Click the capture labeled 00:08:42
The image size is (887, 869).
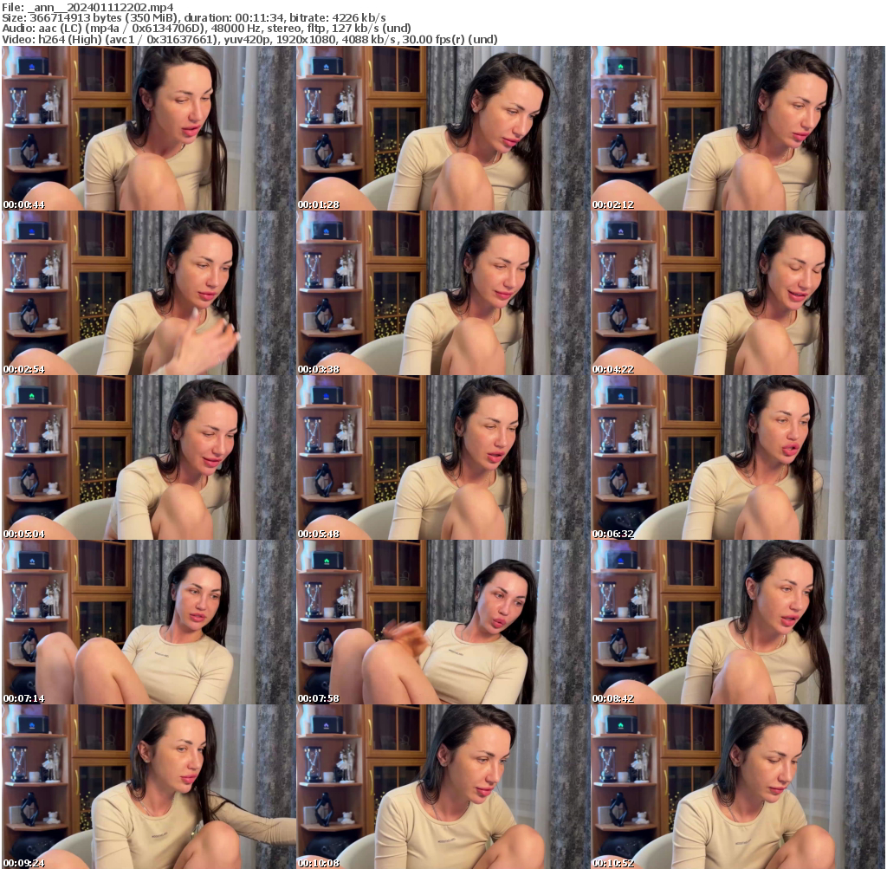[736, 622]
